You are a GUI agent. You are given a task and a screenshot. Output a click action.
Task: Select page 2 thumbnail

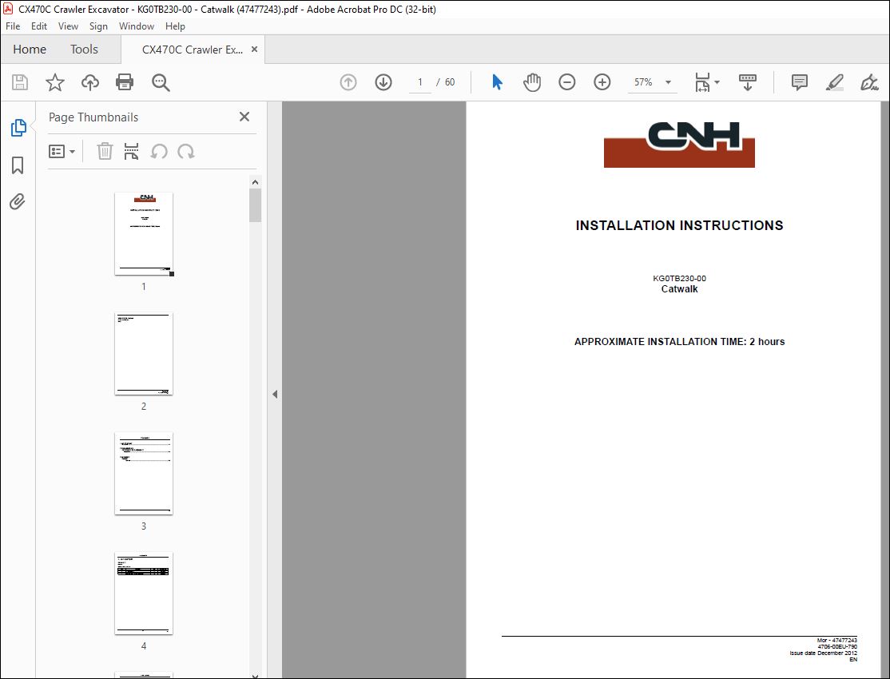[x=144, y=354]
